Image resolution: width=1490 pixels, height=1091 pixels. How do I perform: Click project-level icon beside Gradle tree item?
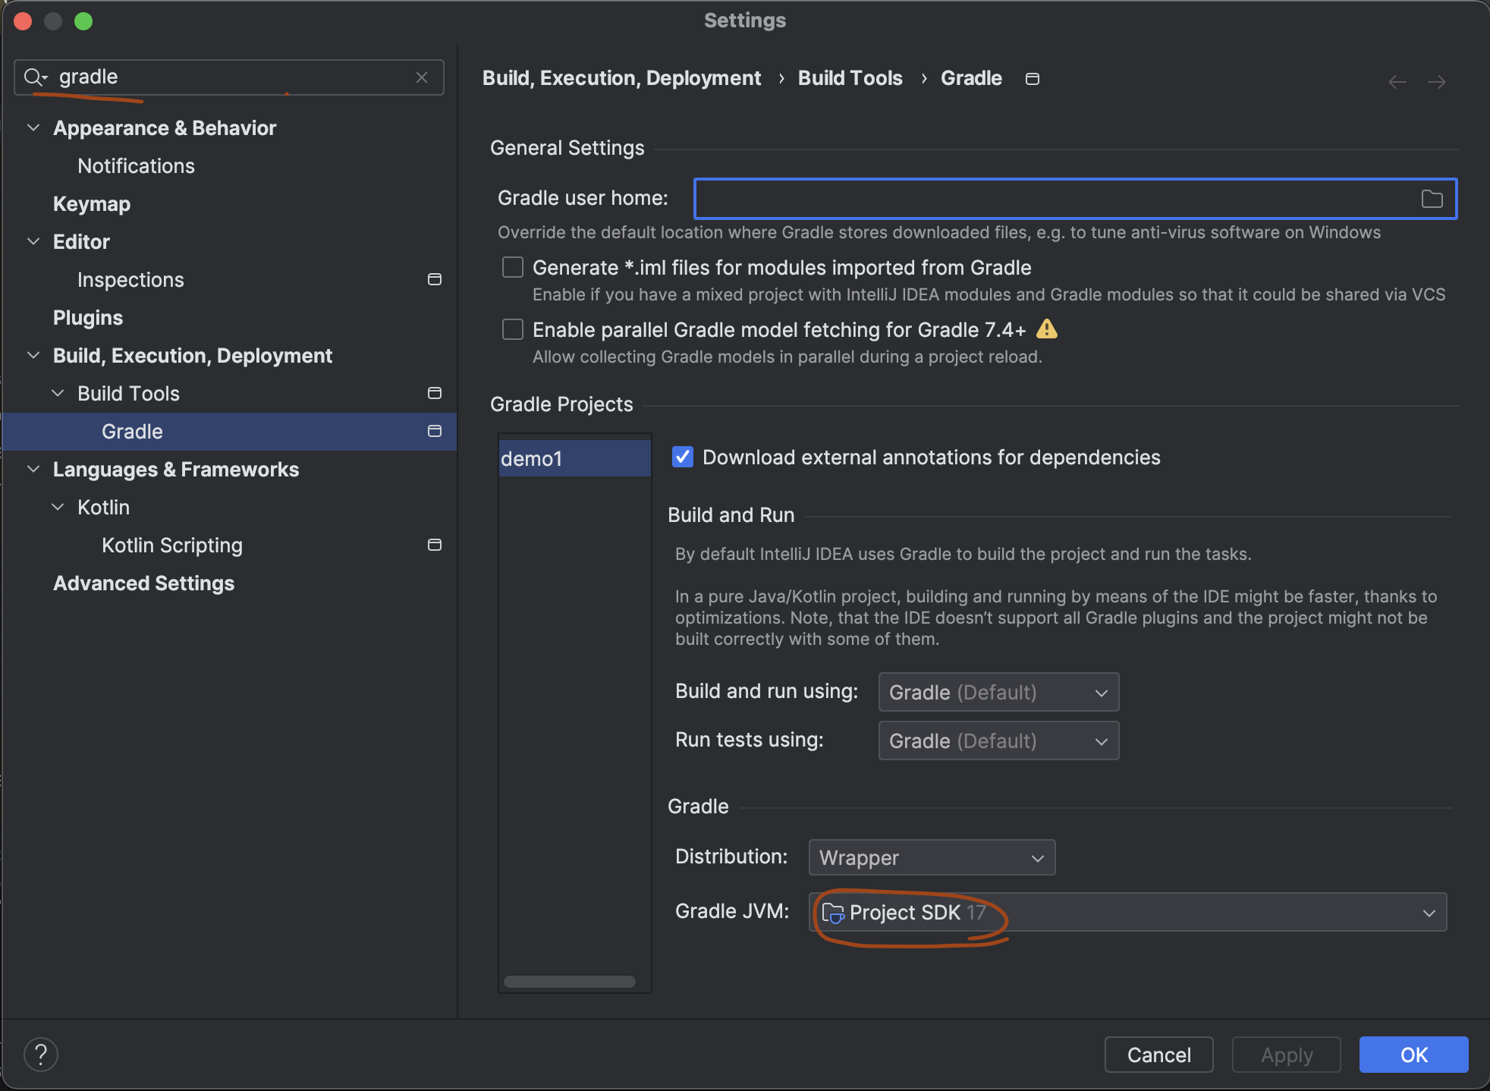[435, 431]
